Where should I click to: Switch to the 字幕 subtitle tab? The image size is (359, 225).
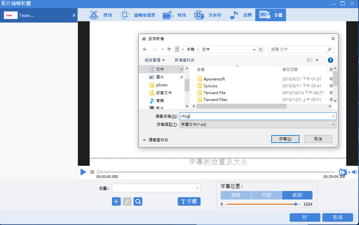point(271,15)
